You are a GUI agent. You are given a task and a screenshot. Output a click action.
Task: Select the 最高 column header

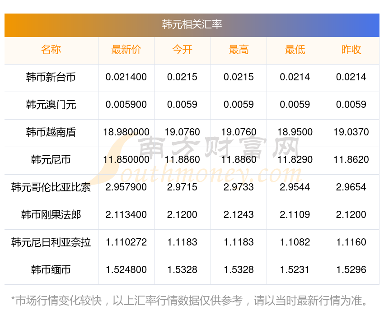(239, 50)
